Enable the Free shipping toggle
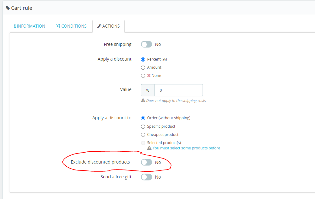 [146, 44]
